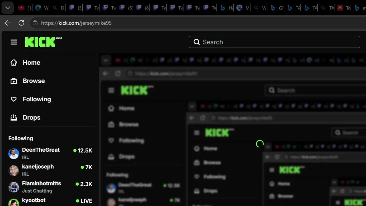View site information via the lock icon
The image size is (366, 206).
coord(35,23)
